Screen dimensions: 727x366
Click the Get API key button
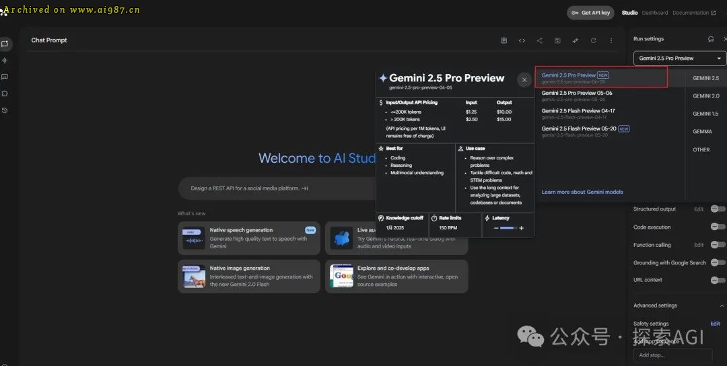(590, 13)
